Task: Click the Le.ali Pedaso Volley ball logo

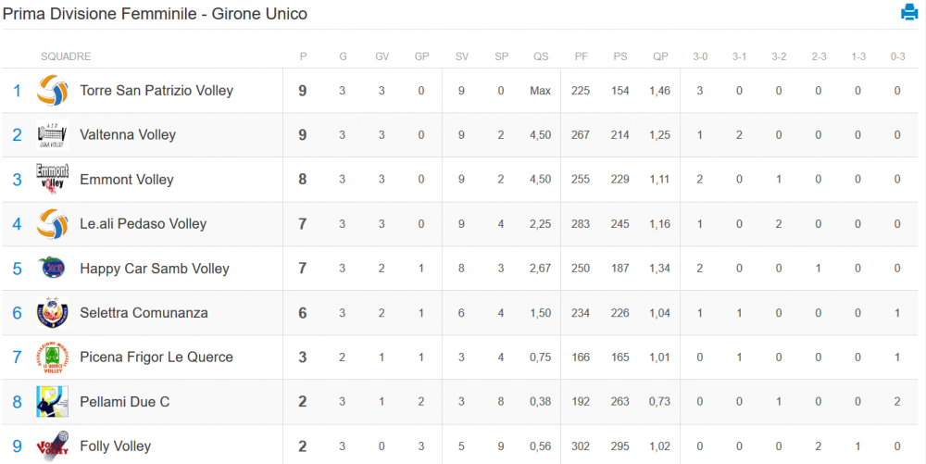Action: coord(52,224)
